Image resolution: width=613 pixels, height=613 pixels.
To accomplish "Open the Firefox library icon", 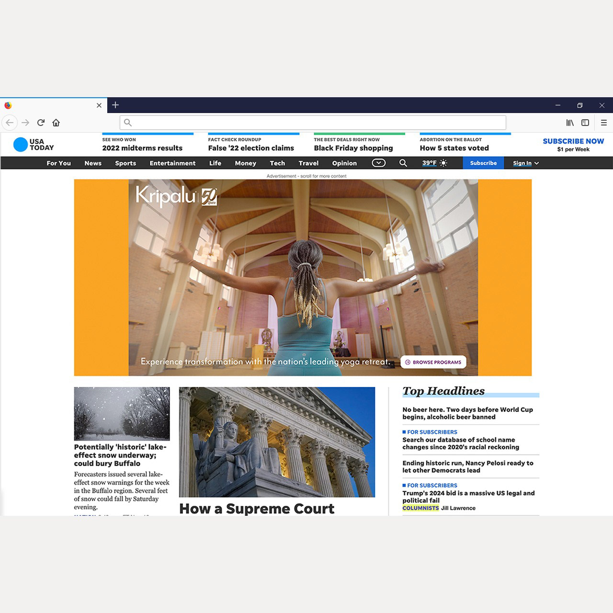I will tap(570, 123).
